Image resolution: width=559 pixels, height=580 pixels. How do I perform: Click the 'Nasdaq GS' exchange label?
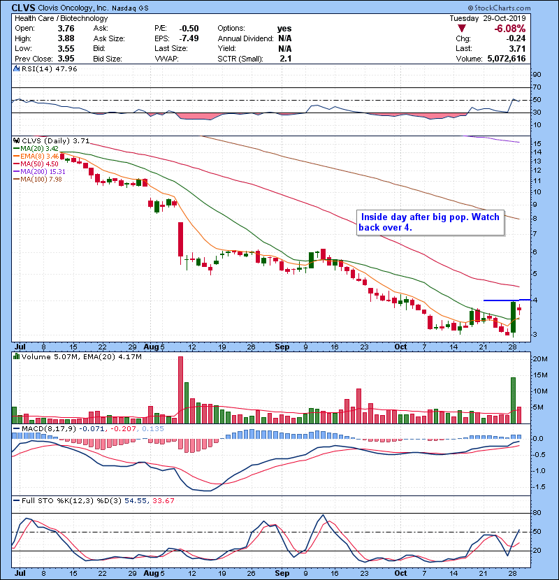tap(130, 8)
